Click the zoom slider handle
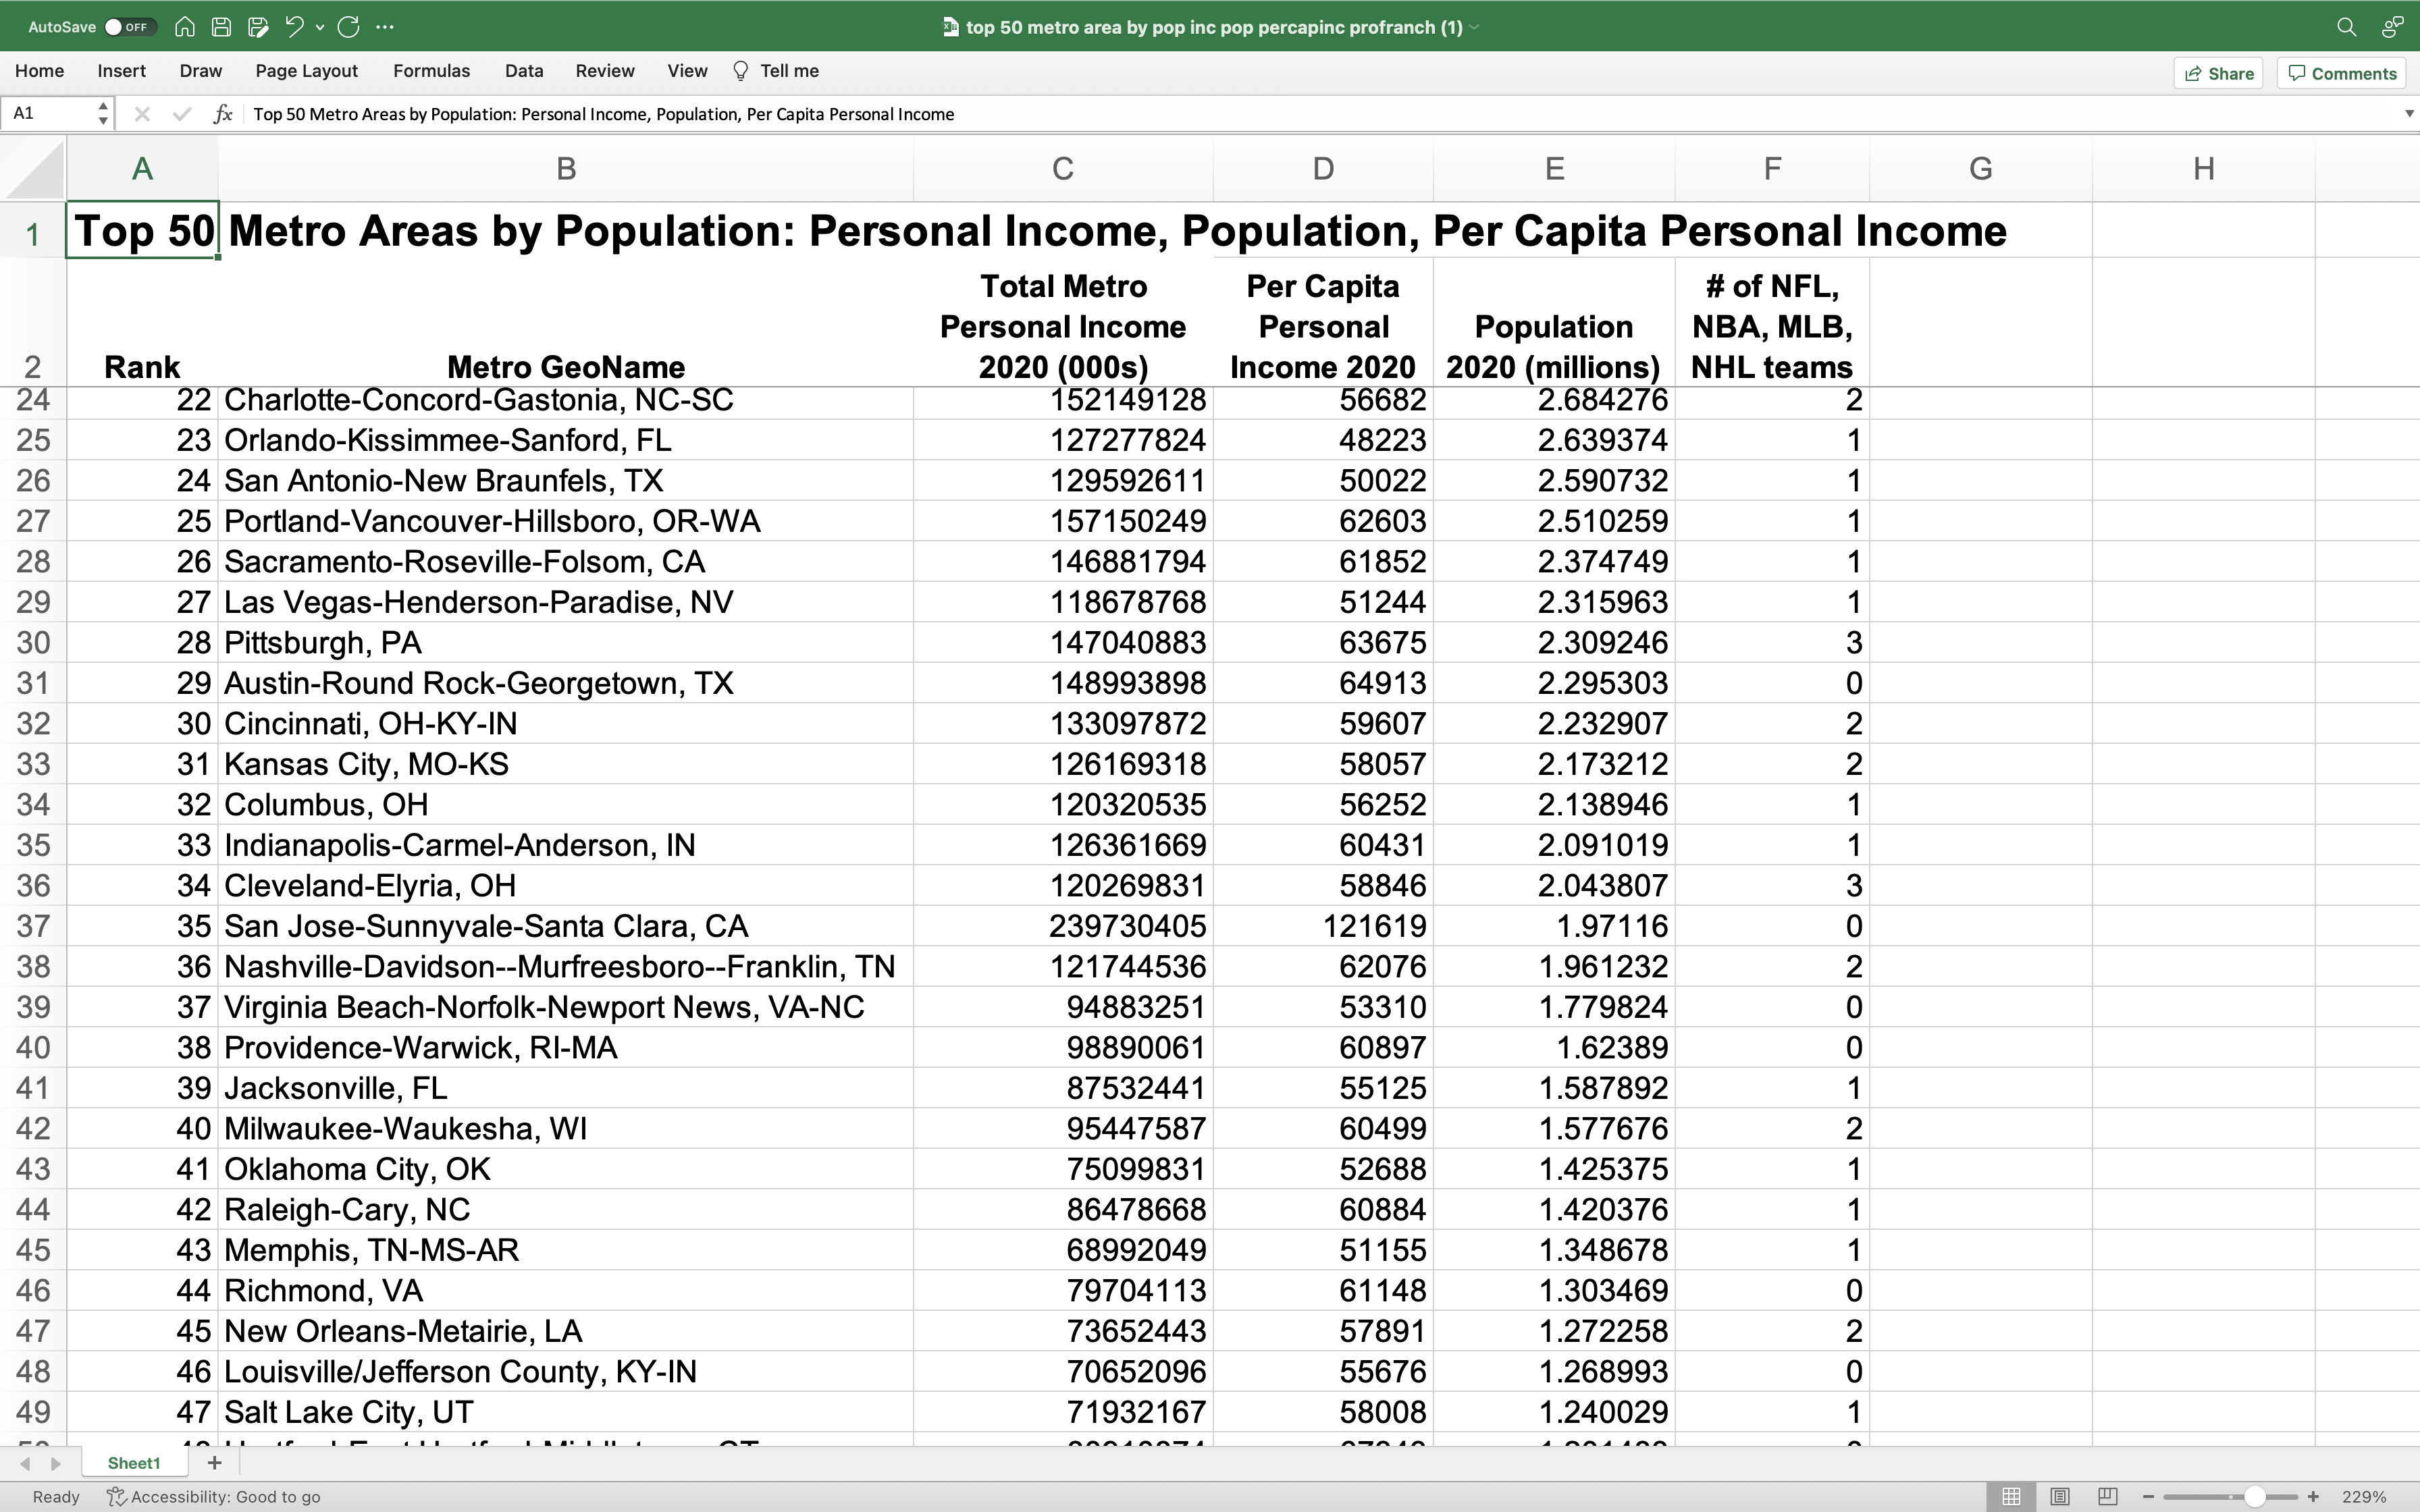Viewport: 2420px width, 1512px height. coord(2254,1496)
